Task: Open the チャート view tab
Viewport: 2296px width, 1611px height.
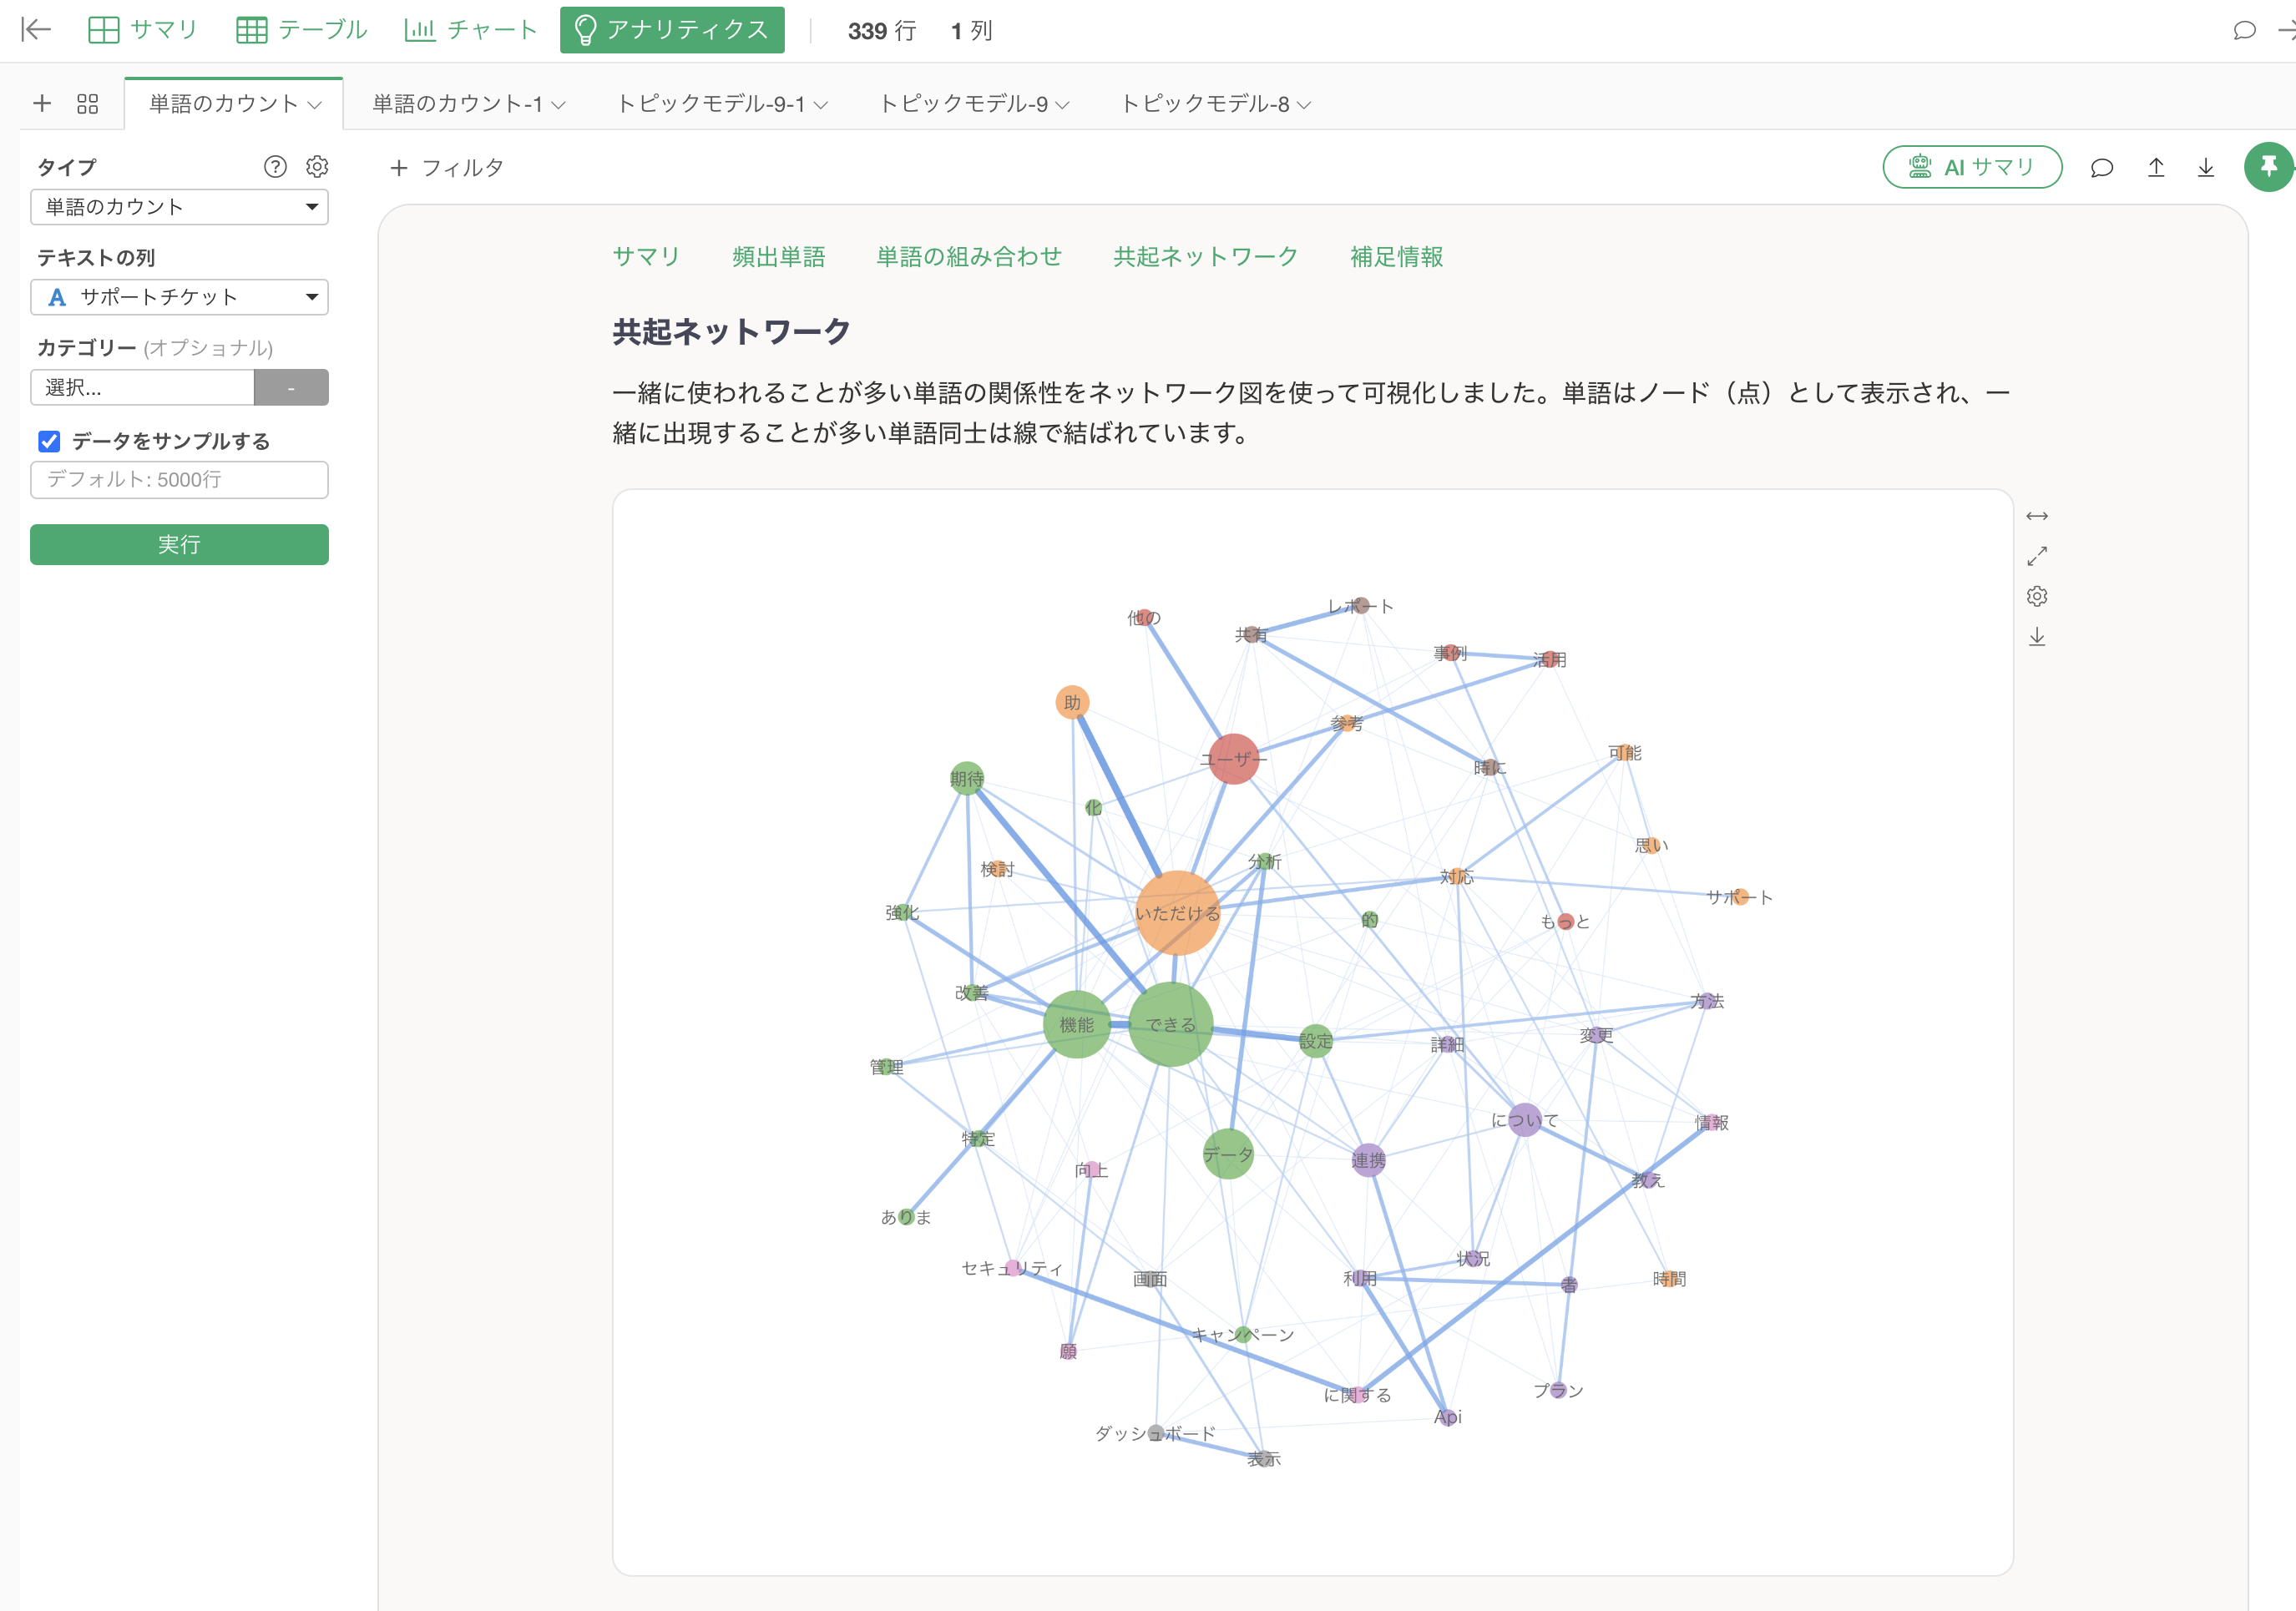Action: pyautogui.click(x=471, y=30)
